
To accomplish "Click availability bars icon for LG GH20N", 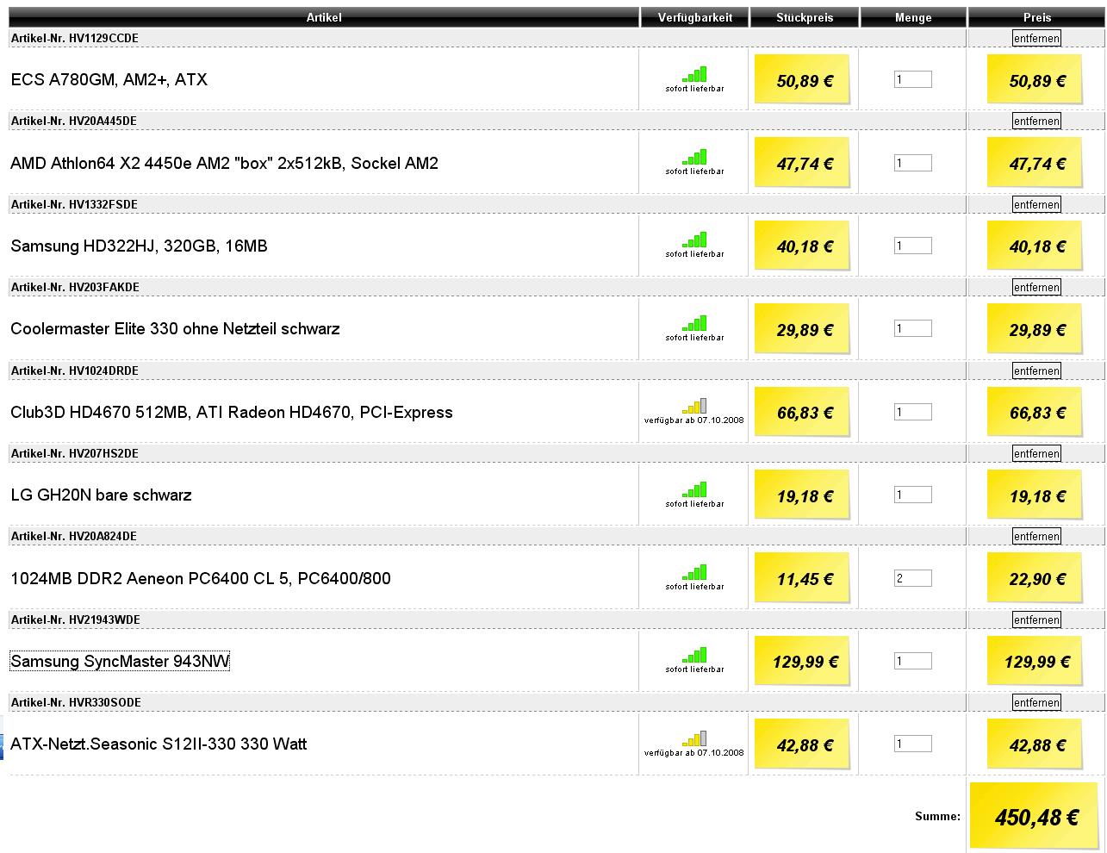I will 694,489.
